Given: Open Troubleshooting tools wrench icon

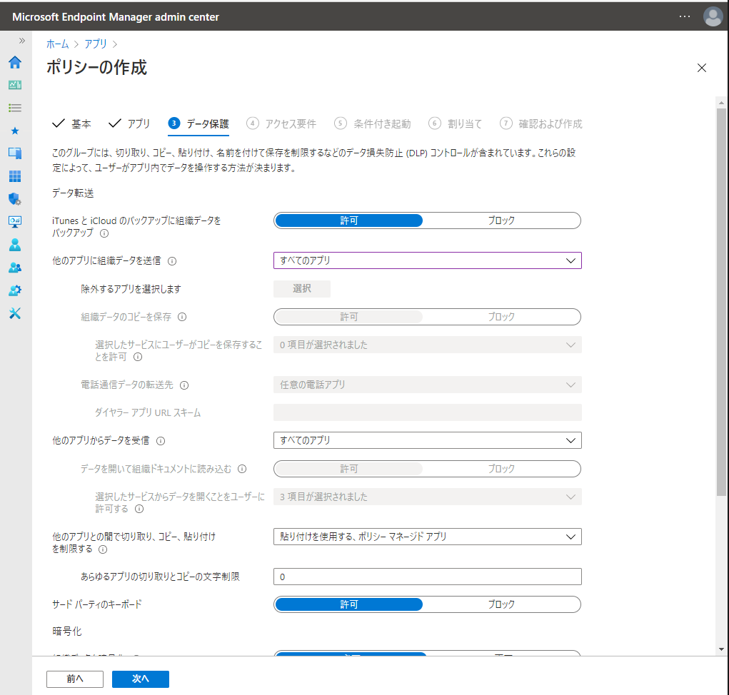Looking at the screenshot, I should coord(15,313).
